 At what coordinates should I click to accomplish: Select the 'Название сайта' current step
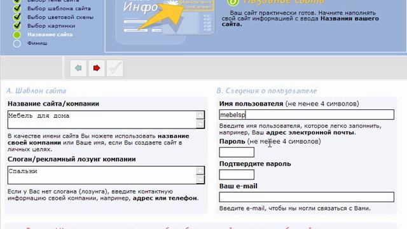coord(50,34)
